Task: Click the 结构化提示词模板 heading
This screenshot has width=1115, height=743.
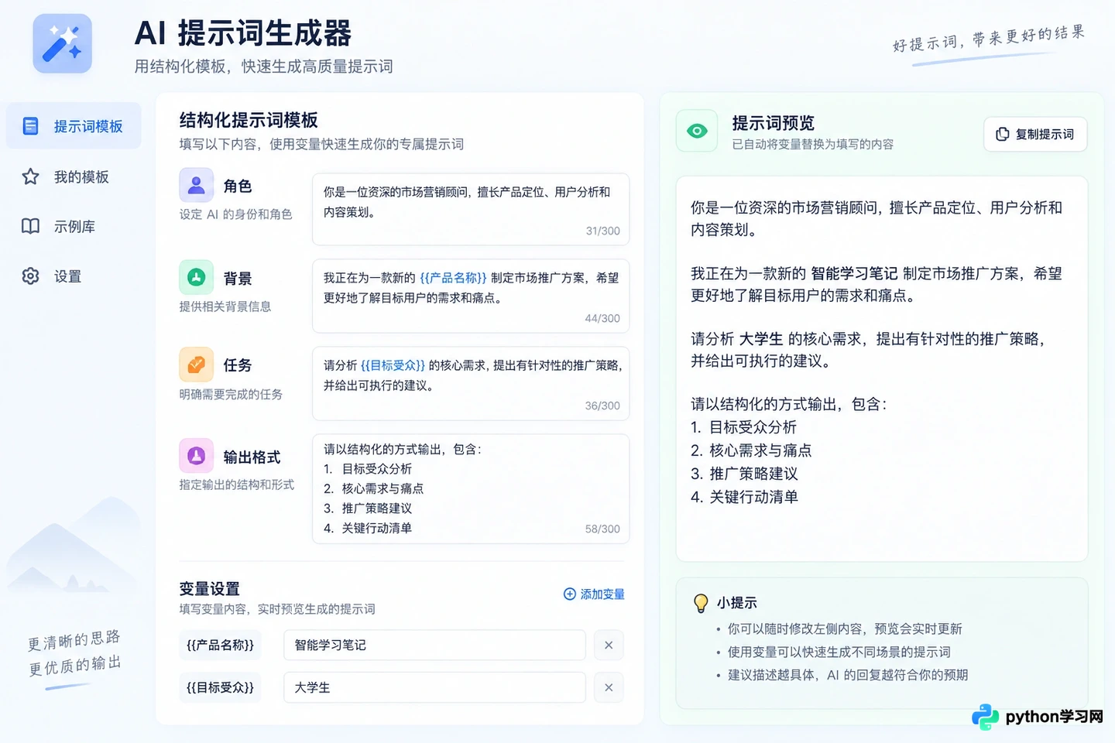Action: click(x=249, y=120)
